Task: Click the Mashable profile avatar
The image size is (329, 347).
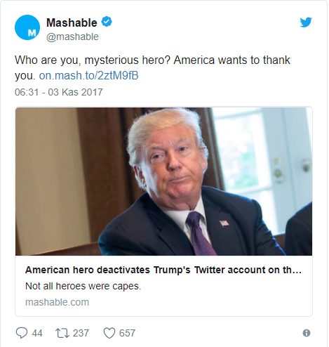Action: point(27,27)
